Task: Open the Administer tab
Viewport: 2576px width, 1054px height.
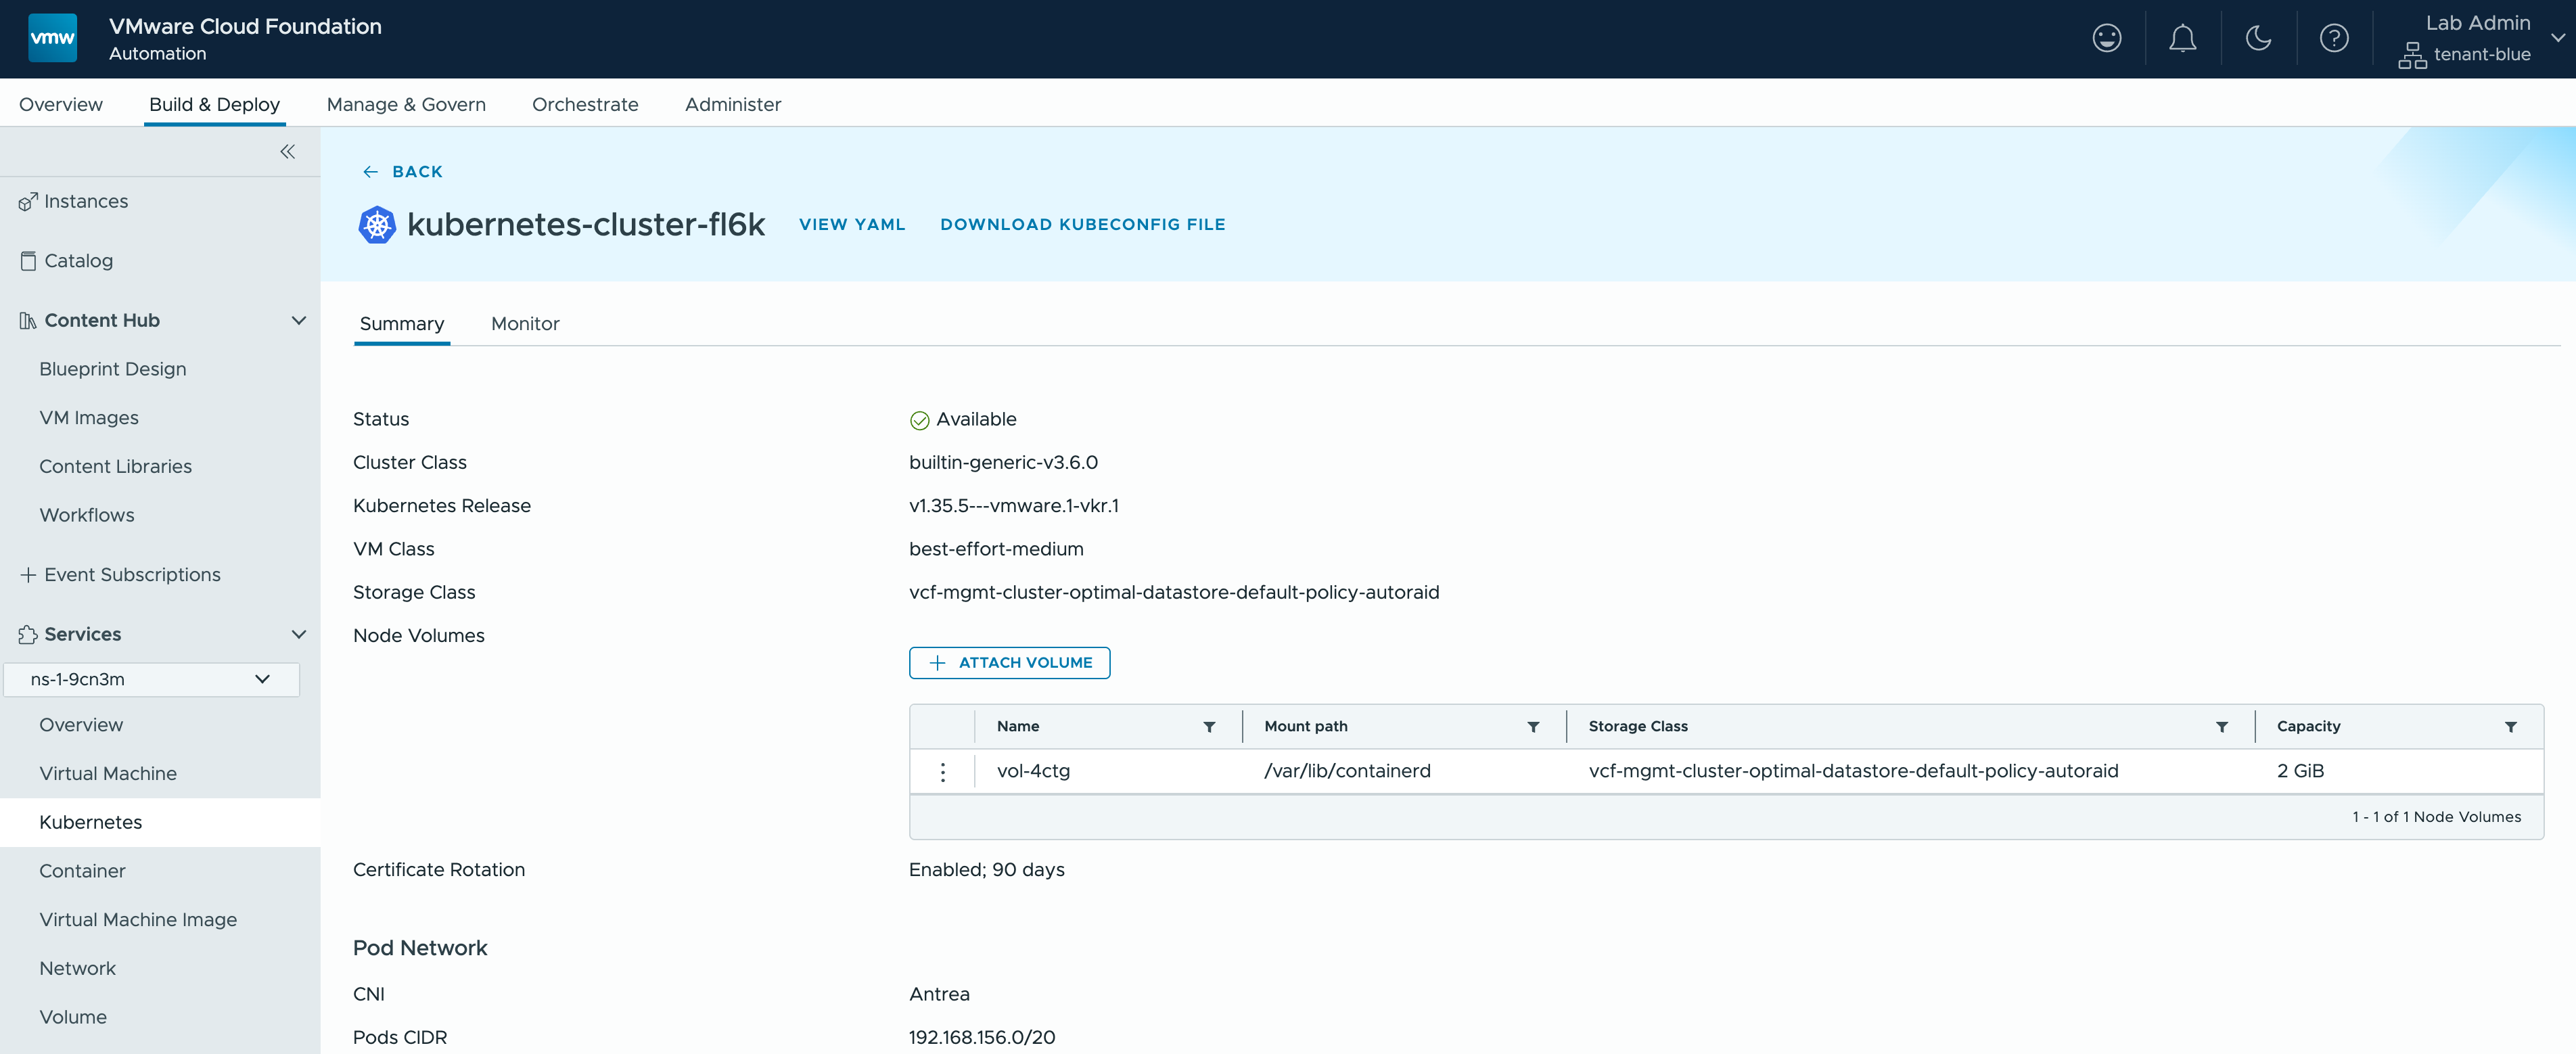Action: point(733,104)
